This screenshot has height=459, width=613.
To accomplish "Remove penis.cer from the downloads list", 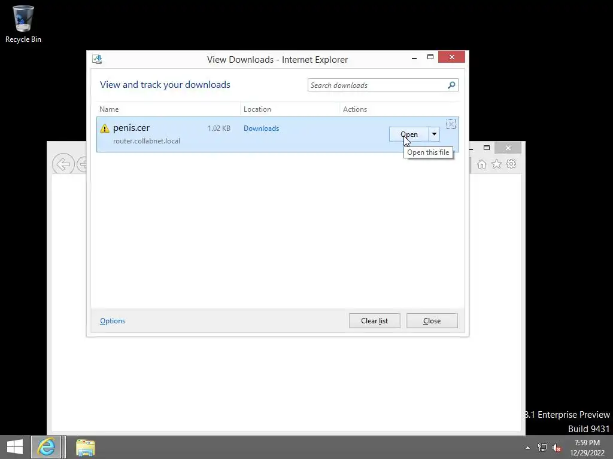I will [x=451, y=124].
